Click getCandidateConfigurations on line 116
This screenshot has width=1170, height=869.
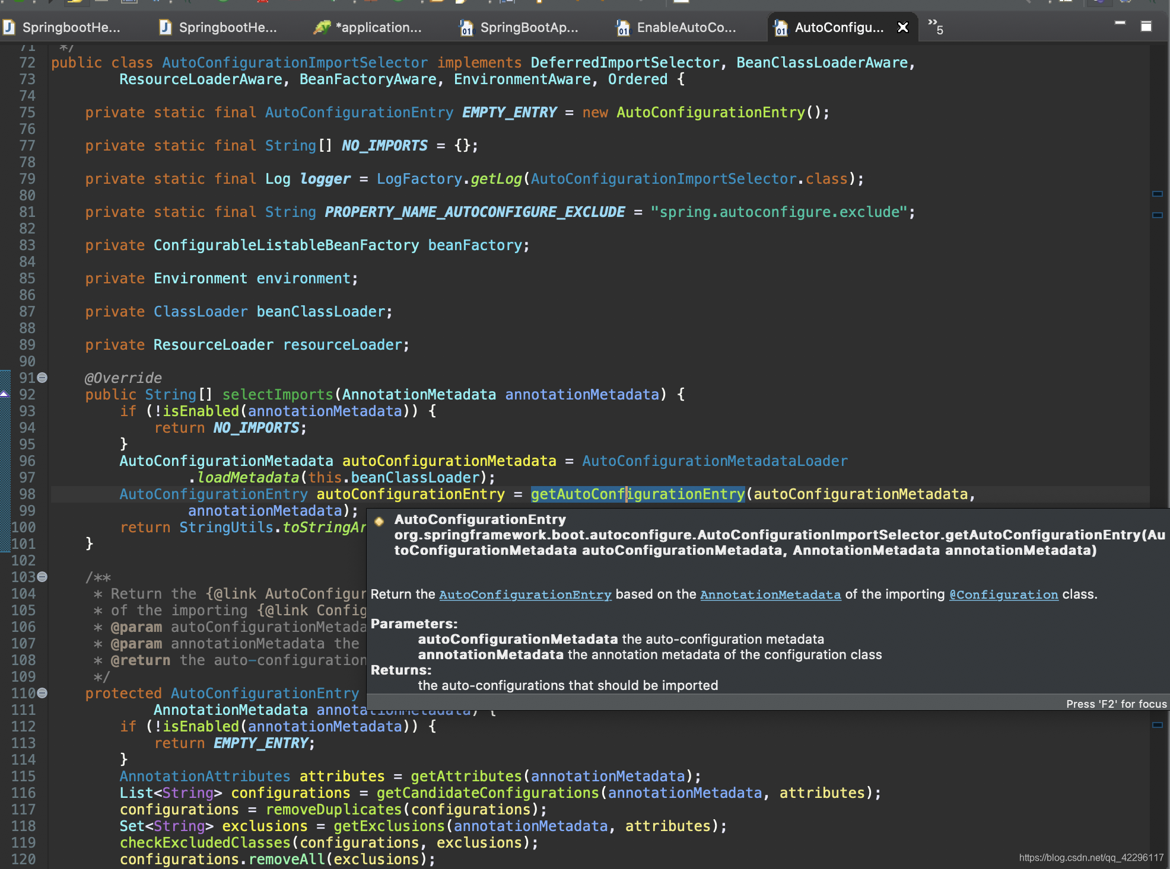pyautogui.click(x=488, y=793)
